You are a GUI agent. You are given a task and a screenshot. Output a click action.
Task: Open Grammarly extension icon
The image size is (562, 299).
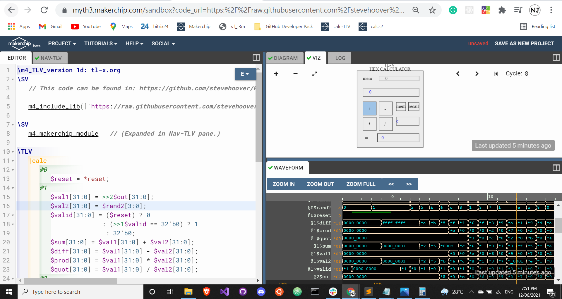tap(453, 10)
